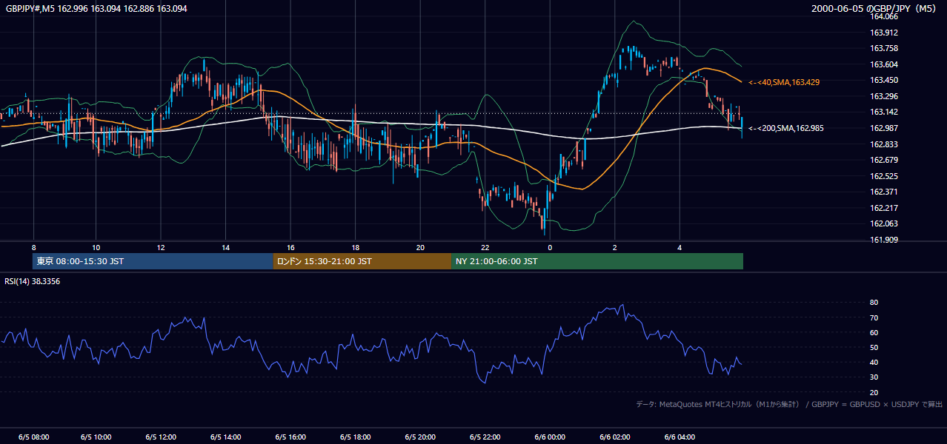Click RSI scale value 60

coord(874,332)
